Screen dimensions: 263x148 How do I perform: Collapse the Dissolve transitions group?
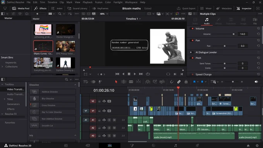(75, 85)
